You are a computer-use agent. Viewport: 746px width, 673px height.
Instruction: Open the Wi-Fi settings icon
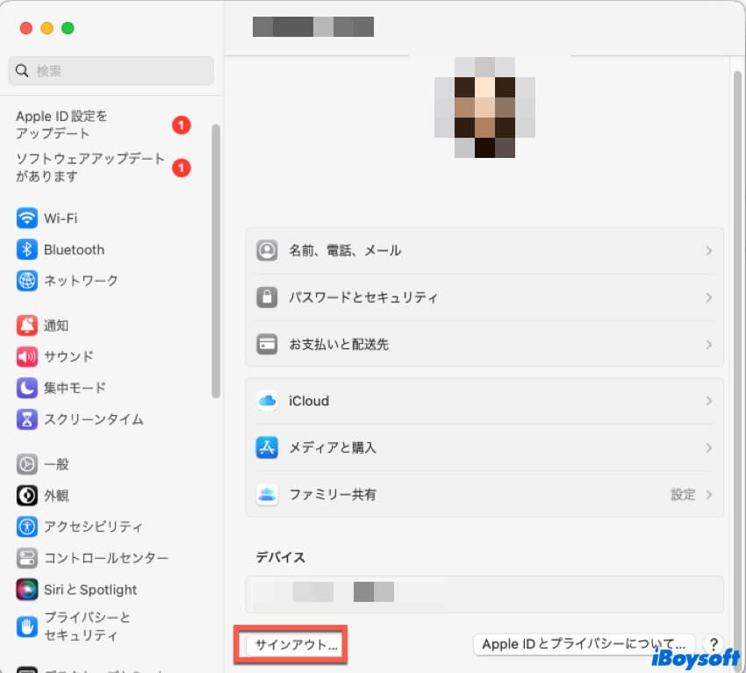(x=26, y=218)
